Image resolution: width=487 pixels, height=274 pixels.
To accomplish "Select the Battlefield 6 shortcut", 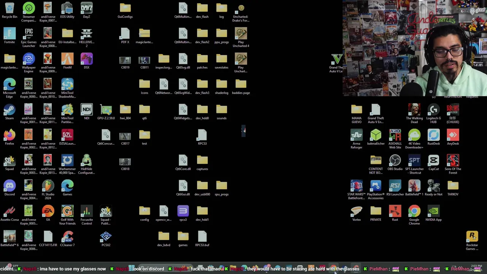I will tap(10, 239).
